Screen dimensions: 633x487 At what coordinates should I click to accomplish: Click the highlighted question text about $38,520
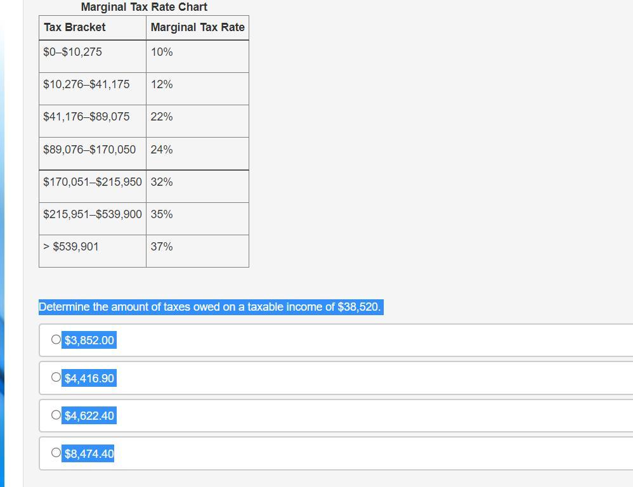click(209, 307)
